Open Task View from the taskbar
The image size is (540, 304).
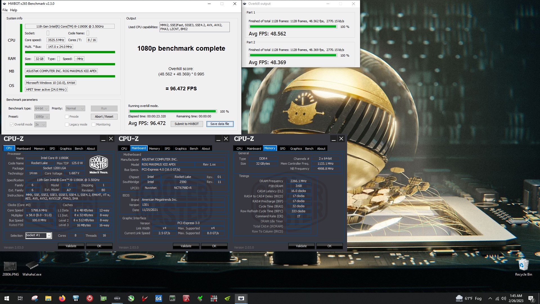[20, 298]
